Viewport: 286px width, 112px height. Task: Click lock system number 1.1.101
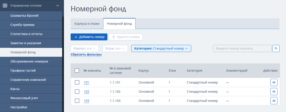point(115,82)
